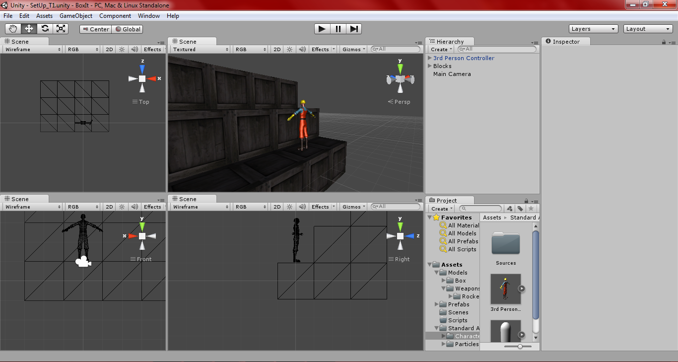Click the Pause button
678x362 pixels.
tap(338, 29)
